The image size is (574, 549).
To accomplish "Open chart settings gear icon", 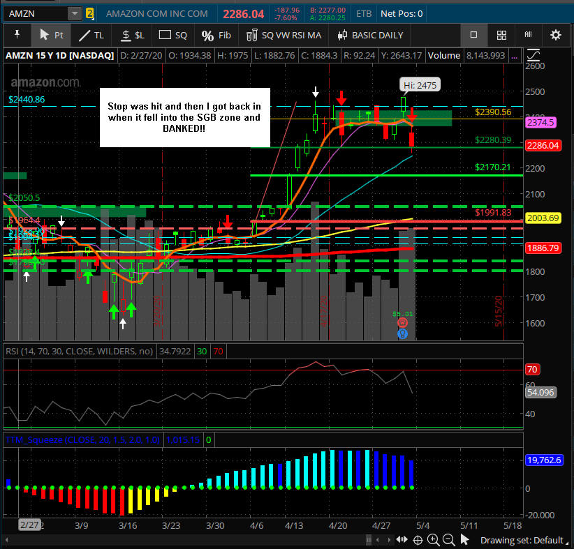I will coord(555,35).
